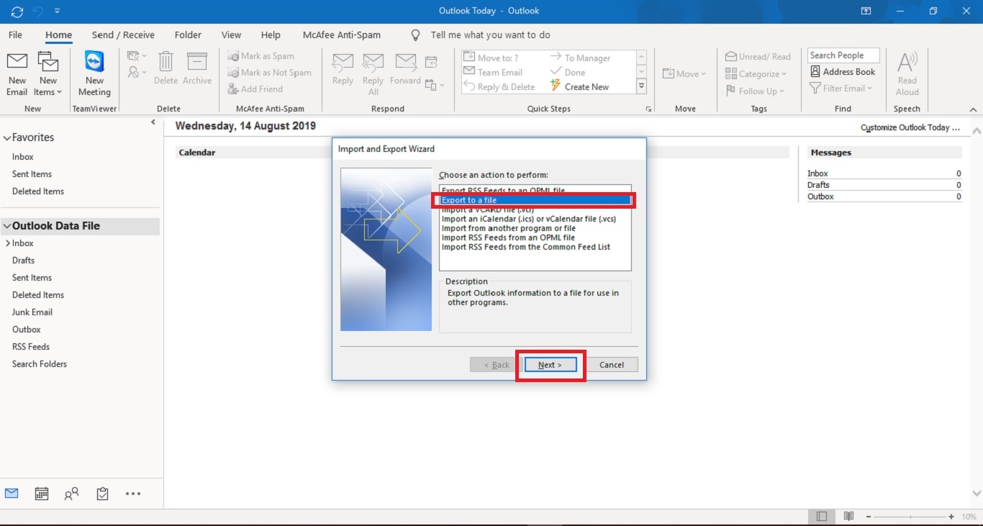Collapse the Outlook Data File tree
Viewport: 983px width, 526px height.
(7, 226)
